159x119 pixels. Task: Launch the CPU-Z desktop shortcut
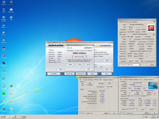tap(3, 33)
